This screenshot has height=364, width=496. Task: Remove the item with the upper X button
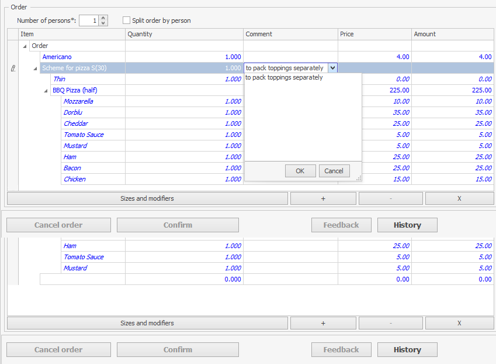(459, 198)
